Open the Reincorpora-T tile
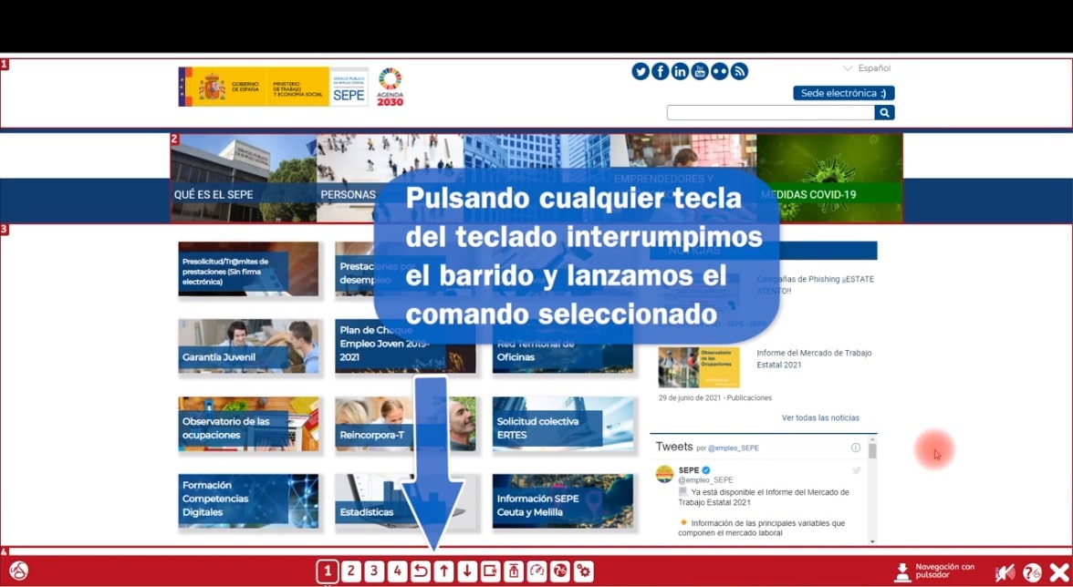Screen dimensions: 1073x587 point(405,424)
